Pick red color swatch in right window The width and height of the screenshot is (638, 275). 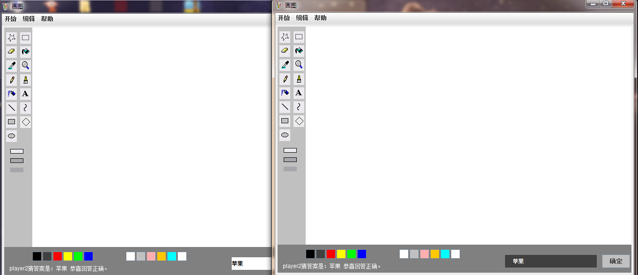coord(331,254)
